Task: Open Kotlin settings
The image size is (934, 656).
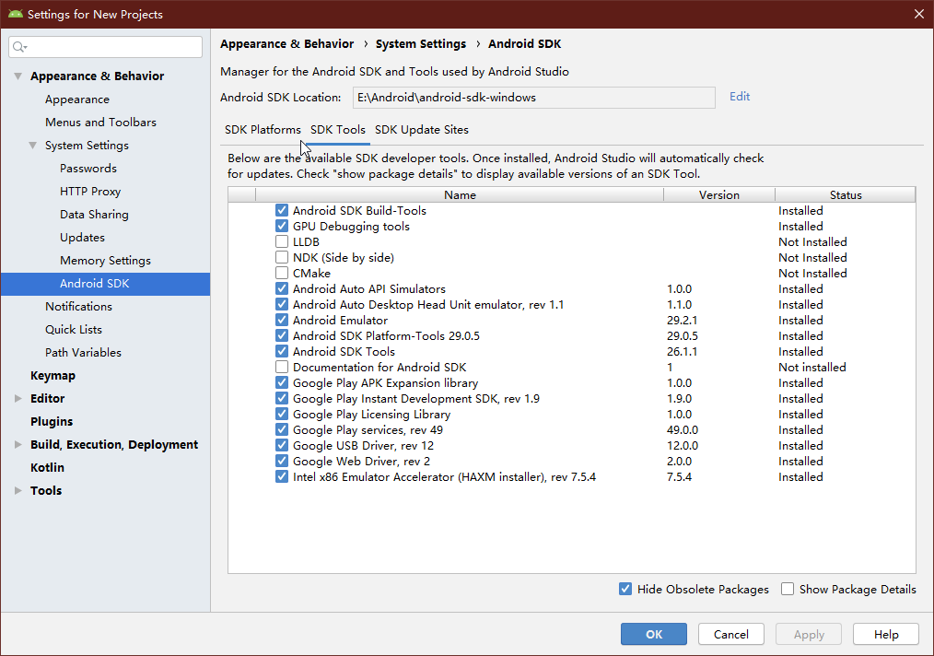Action: [x=47, y=468]
